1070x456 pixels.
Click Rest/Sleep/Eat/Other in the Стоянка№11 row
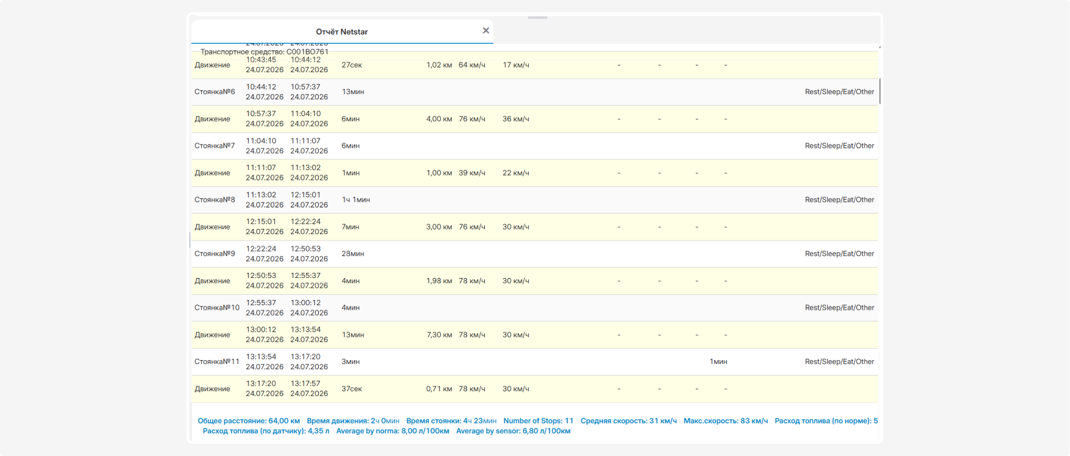(x=839, y=362)
